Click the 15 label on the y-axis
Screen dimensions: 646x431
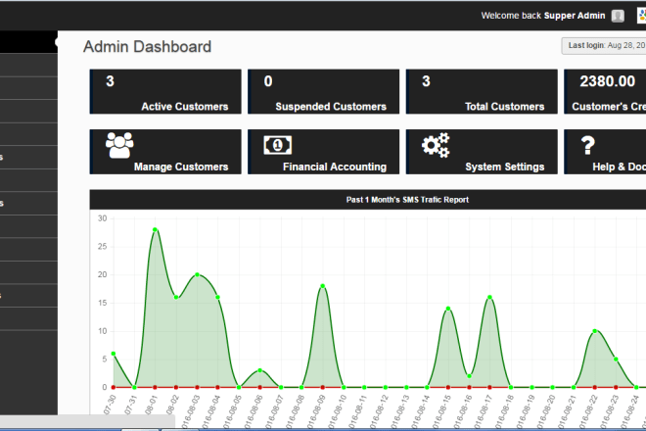pos(102,303)
